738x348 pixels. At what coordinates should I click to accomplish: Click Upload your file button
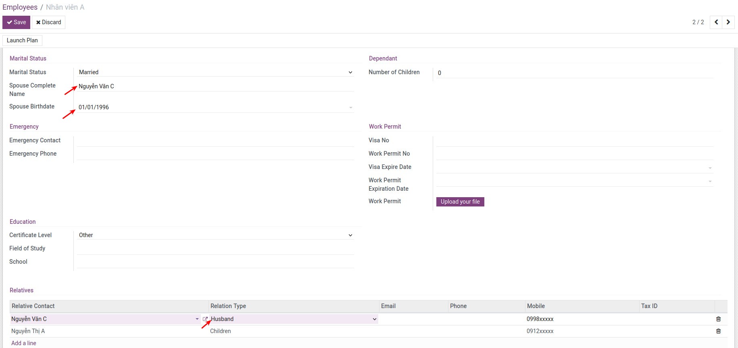460,202
